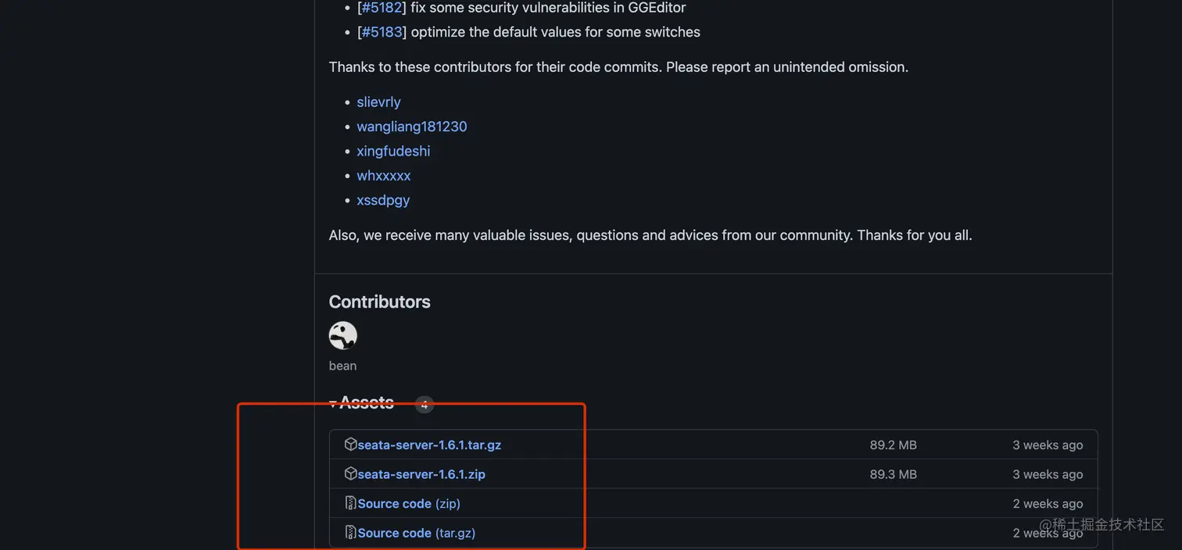Open pull request #5182 link

point(381,8)
